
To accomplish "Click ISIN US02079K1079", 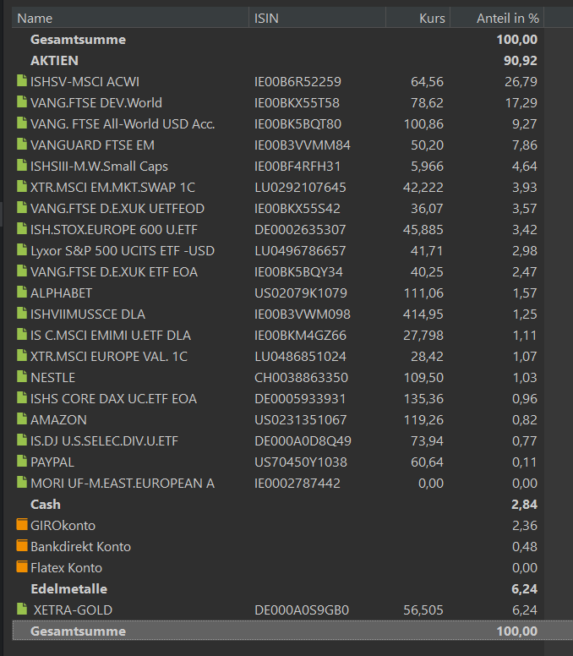I will click(301, 292).
